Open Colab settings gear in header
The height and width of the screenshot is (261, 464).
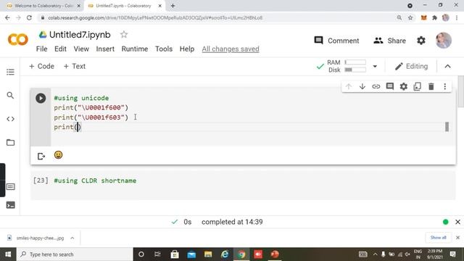point(421,41)
